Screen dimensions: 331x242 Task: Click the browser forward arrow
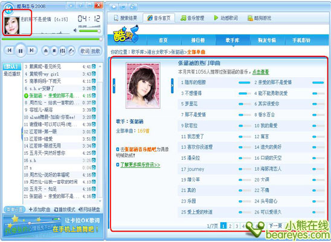coord(123,7)
